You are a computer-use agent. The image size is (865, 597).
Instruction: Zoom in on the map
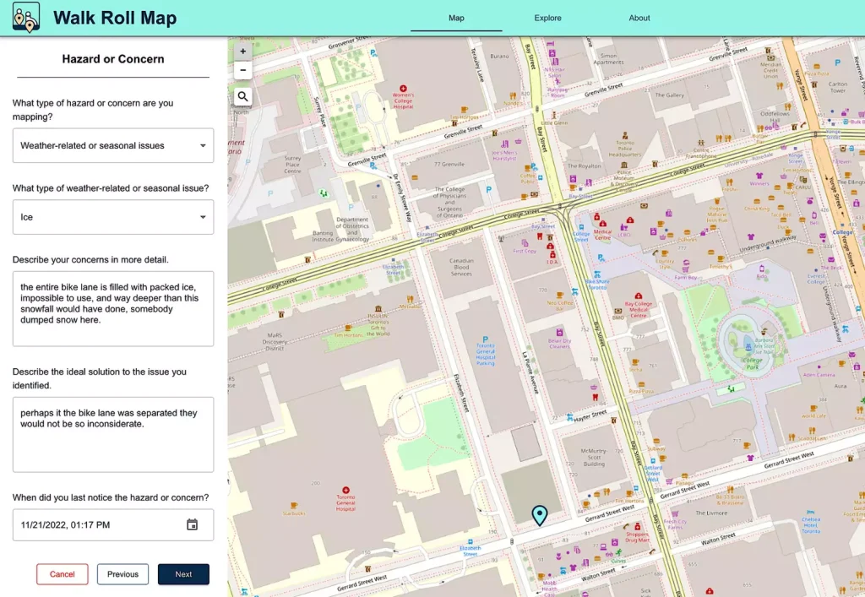243,52
